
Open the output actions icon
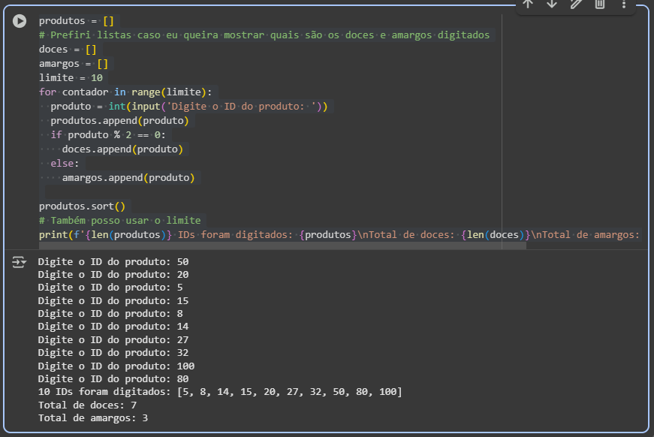tap(20, 262)
